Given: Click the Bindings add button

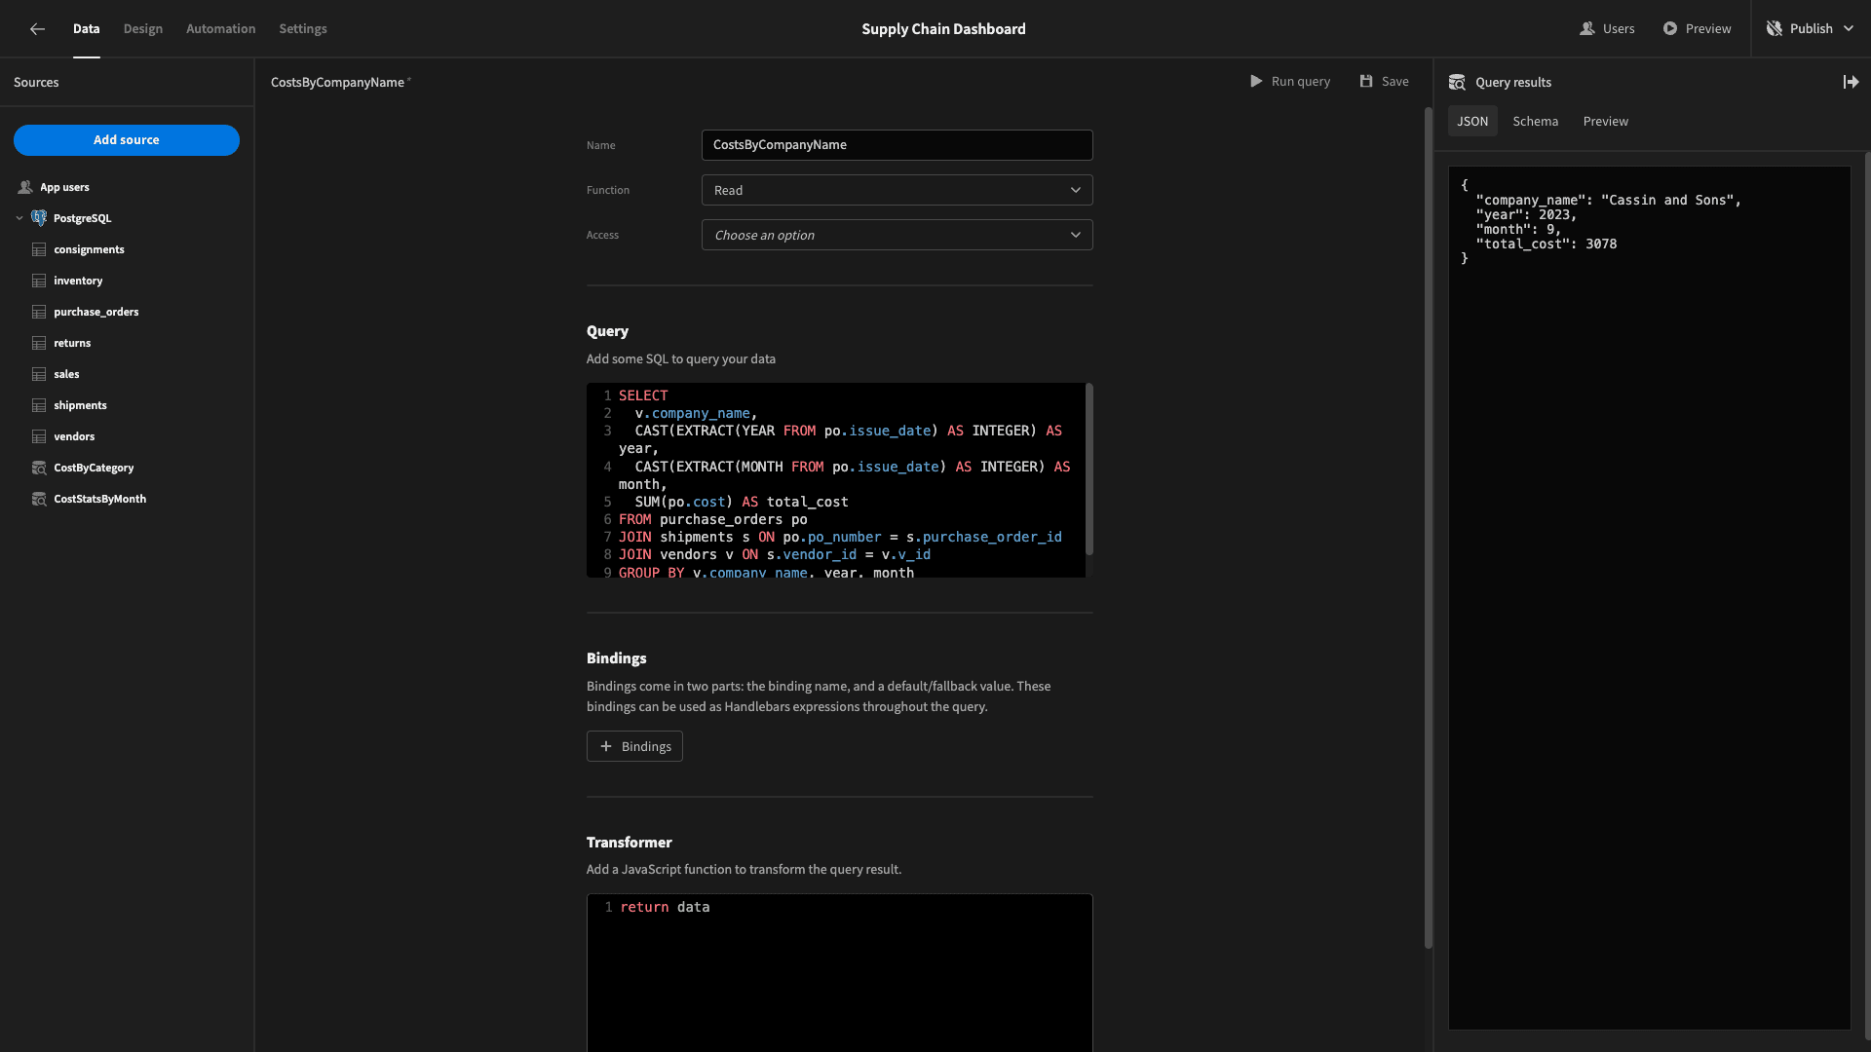Looking at the screenshot, I should [x=634, y=745].
